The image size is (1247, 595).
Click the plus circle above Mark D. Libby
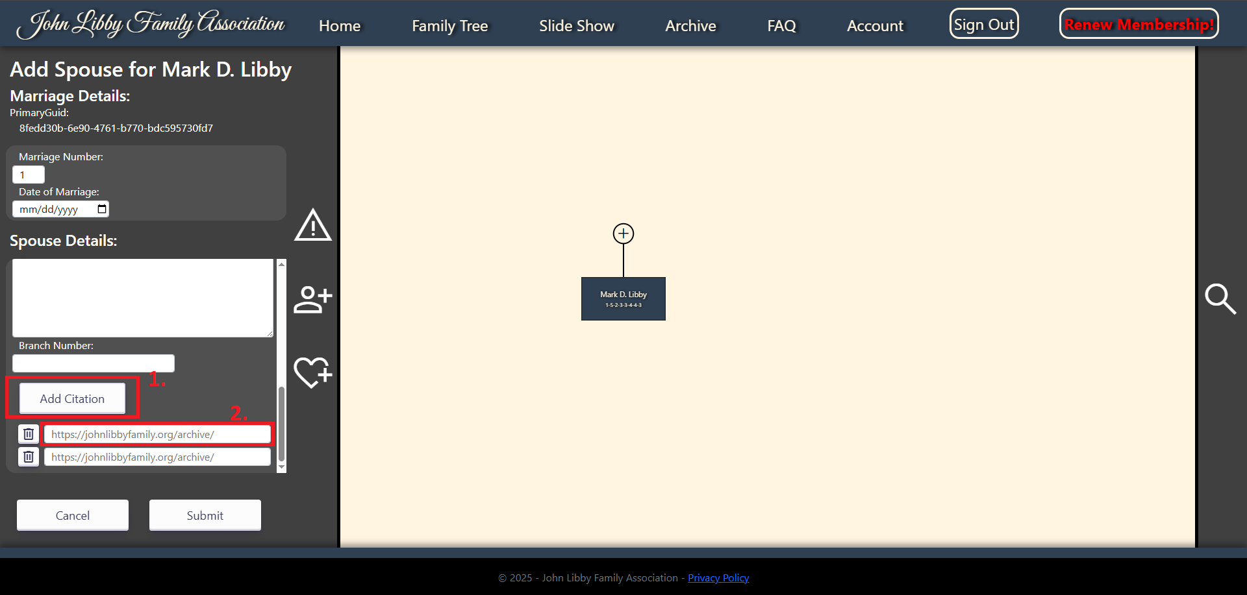click(x=623, y=234)
